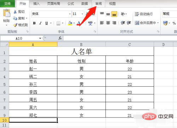Select cell containing 李四
The width and height of the screenshot is (177, 128).
33,91
